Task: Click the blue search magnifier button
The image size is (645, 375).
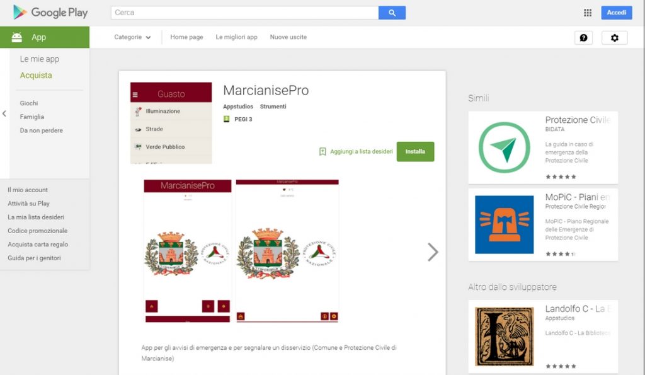Action: (392, 13)
